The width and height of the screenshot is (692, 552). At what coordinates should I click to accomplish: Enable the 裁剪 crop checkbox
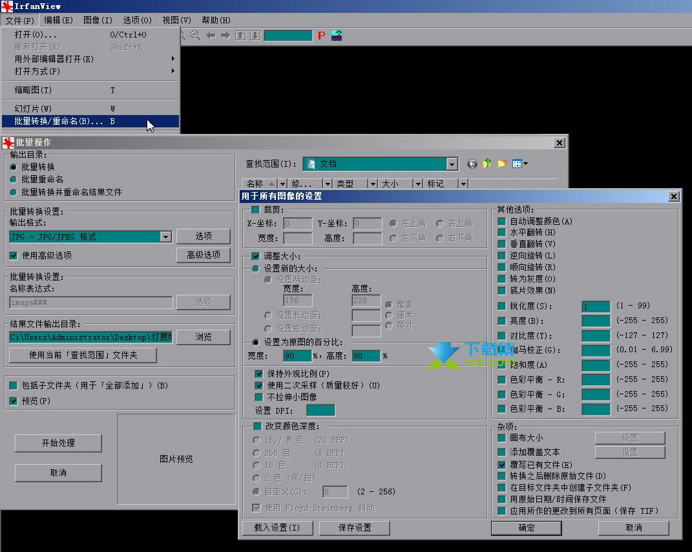(255, 210)
